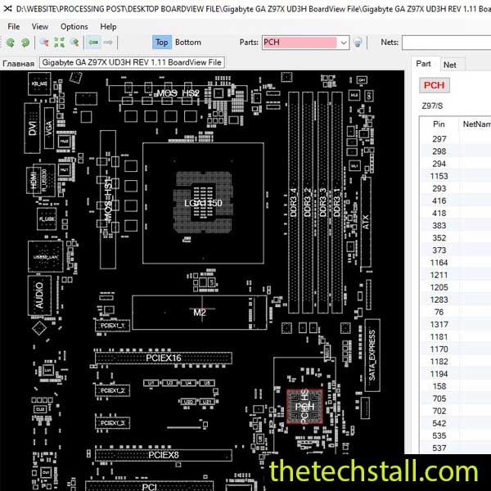This screenshot has width=491, height=491.
Task: Switch board view to Bottom side
Action: tap(188, 42)
